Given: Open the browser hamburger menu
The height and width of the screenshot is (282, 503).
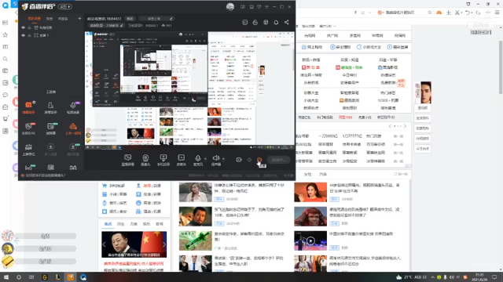Looking at the screenshot, I should coord(497,13).
